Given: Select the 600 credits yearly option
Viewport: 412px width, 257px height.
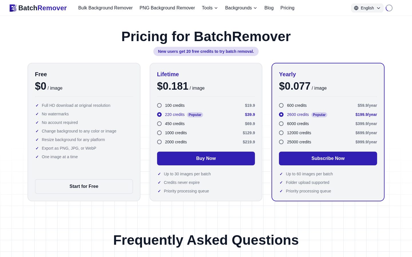Looking at the screenshot, I should 281,105.
